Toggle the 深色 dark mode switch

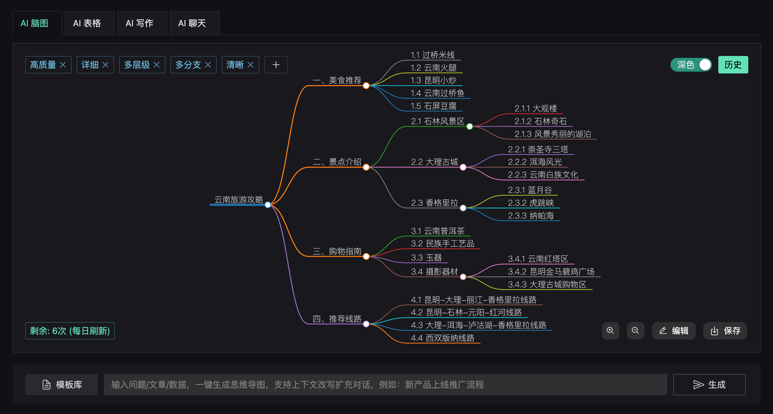pos(691,65)
